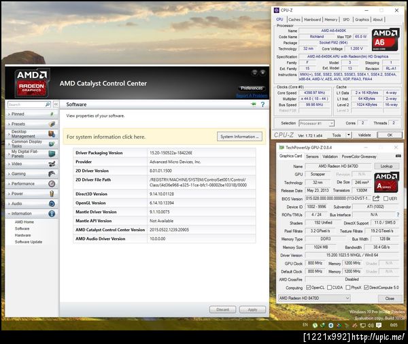Image resolution: width=408 pixels, height=344 pixels.
Task: Click the Power battery icon
Action: tap(52, 194)
